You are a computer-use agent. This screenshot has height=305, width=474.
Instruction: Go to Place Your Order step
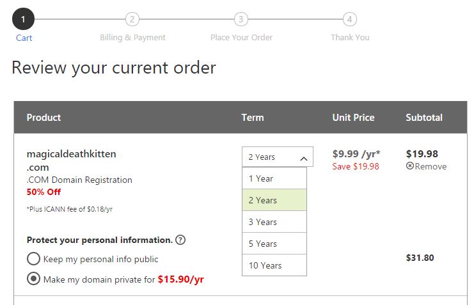(x=241, y=38)
